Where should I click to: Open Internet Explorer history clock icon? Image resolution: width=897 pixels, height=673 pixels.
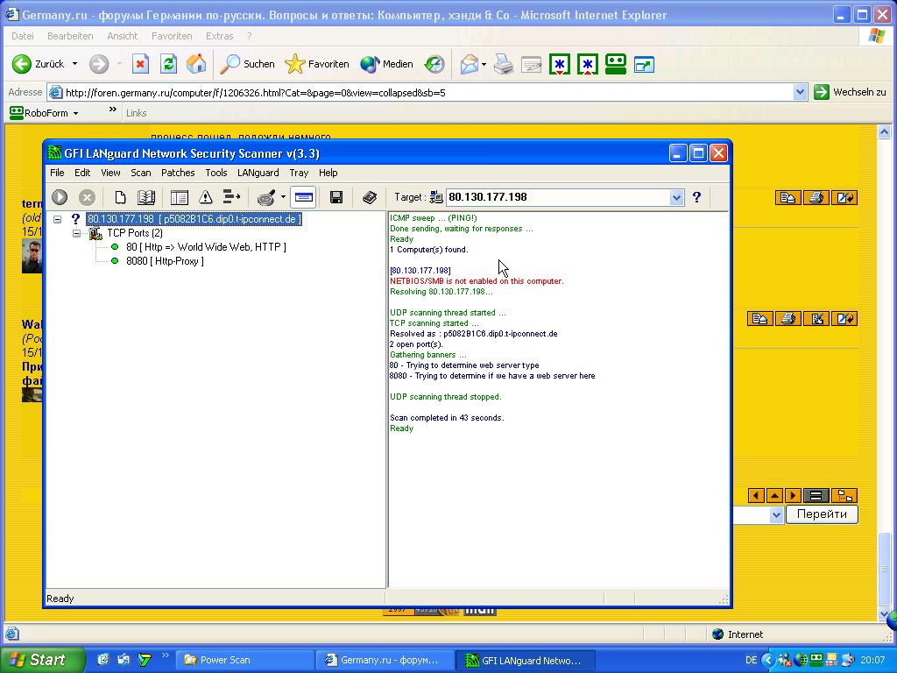pyautogui.click(x=434, y=64)
